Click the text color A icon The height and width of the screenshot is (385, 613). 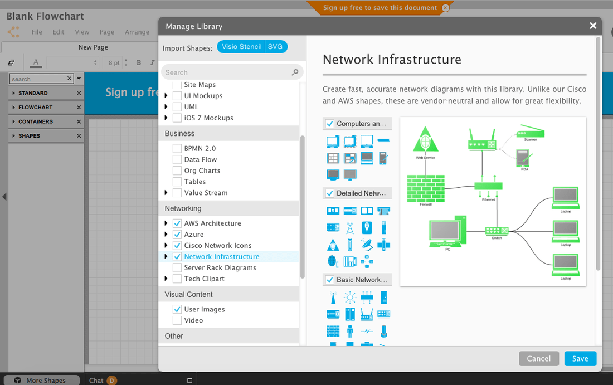tap(36, 62)
